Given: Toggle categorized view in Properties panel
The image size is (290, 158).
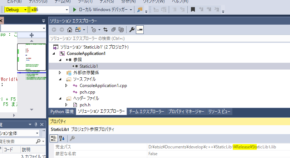Looking at the screenshot, I should click(x=54, y=138).
